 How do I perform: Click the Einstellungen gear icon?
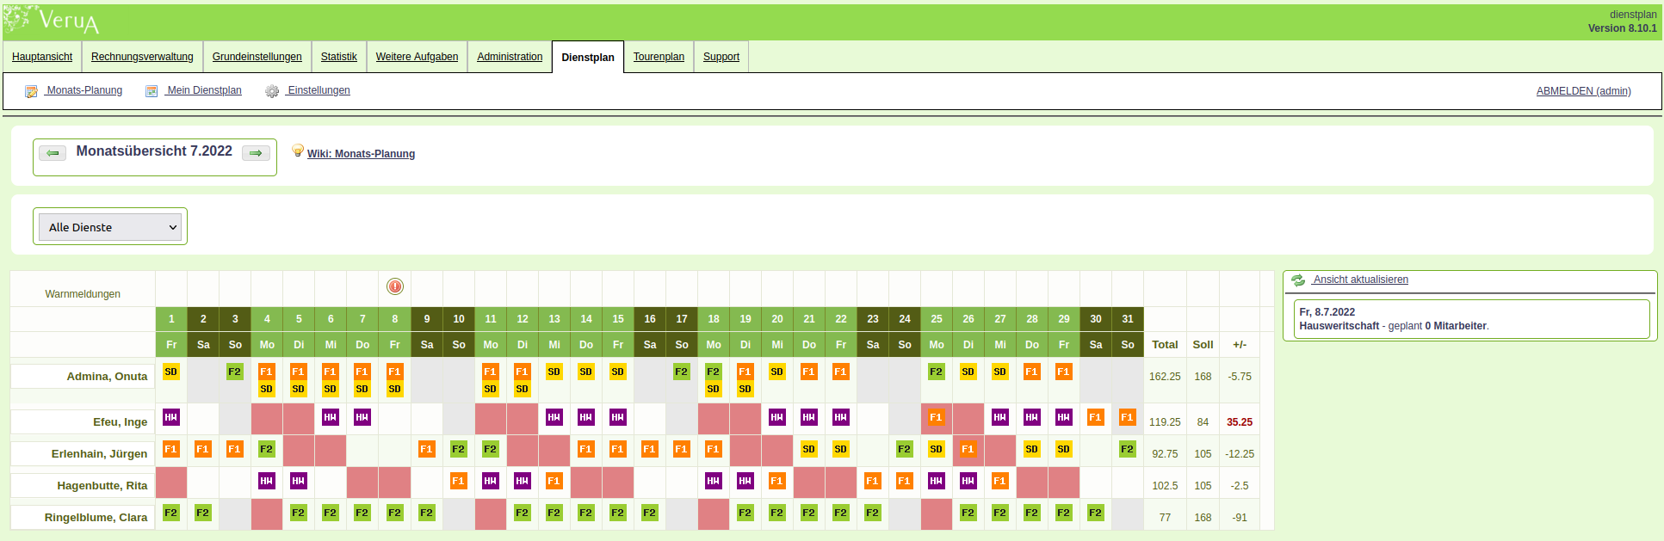[272, 91]
